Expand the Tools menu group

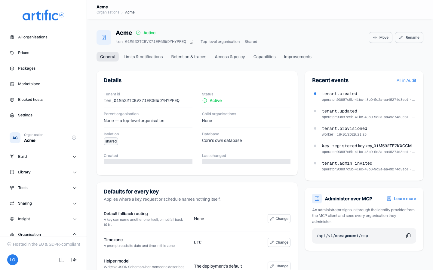pyautogui.click(x=43, y=188)
